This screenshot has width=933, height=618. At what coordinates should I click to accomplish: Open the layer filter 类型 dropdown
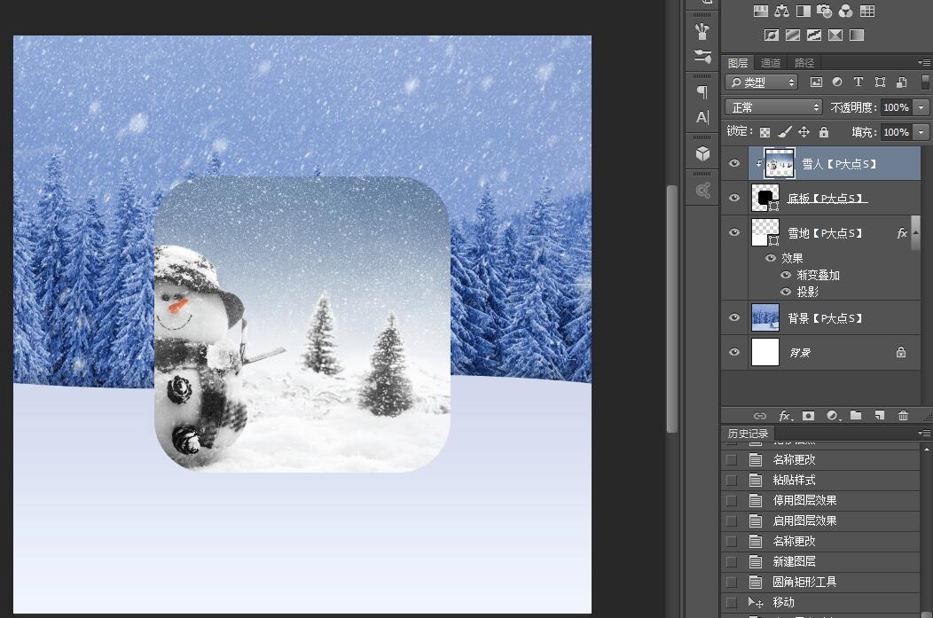pos(762,82)
